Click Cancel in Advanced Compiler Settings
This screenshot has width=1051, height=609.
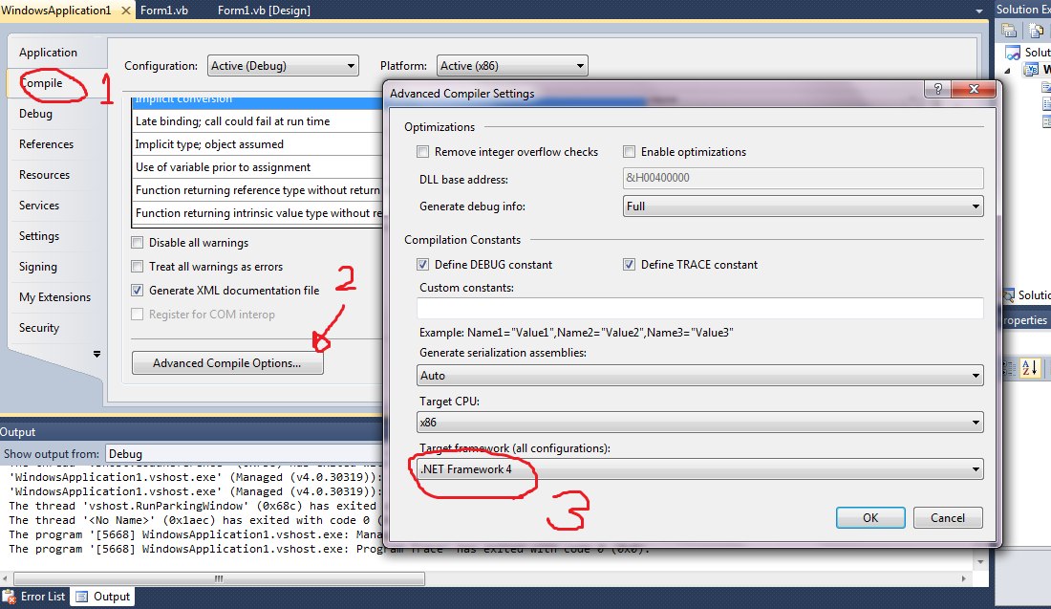(x=948, y=518)
